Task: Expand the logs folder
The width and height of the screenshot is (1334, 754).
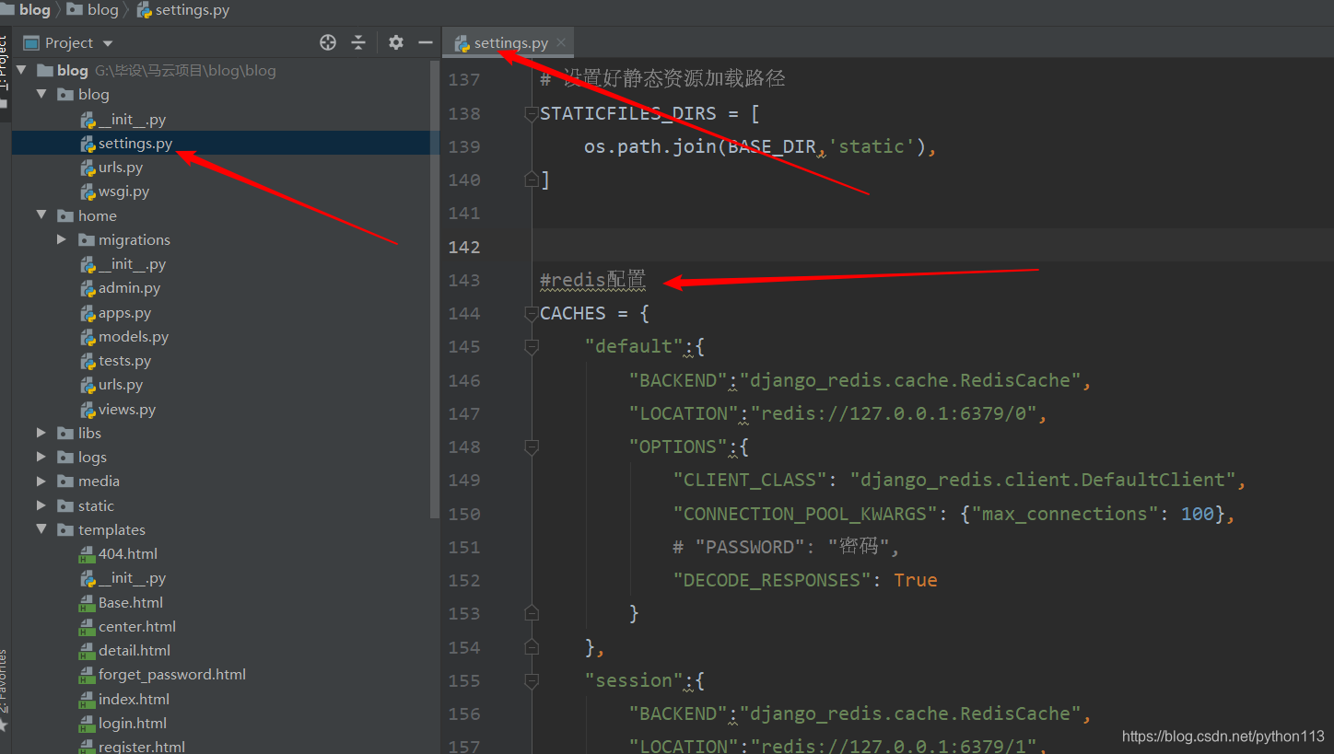Action: click(x=41, y=457)
